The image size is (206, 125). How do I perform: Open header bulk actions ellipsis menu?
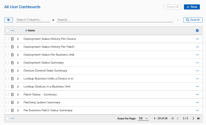(12, 30)
